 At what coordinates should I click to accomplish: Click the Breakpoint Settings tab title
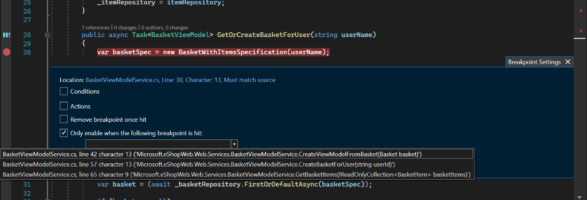(x=534, y=62)
